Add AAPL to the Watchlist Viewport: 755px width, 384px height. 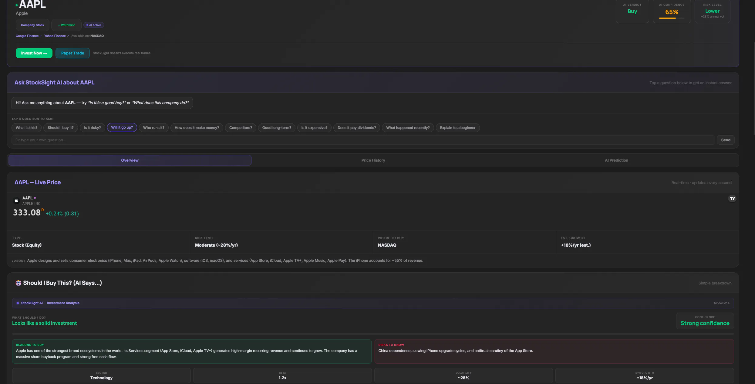coord(66,25)
